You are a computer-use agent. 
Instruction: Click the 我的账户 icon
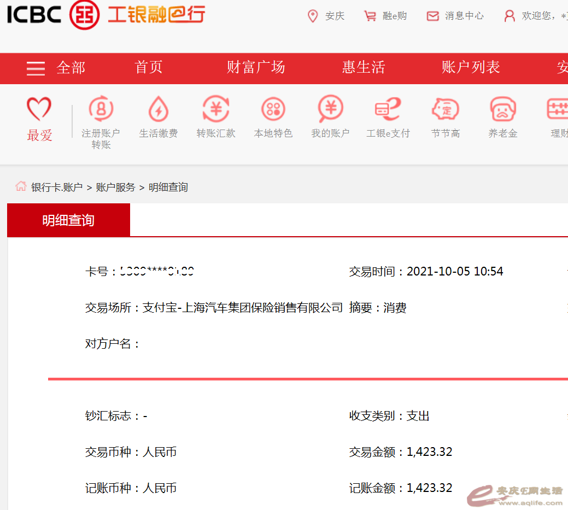click(330, 109)
